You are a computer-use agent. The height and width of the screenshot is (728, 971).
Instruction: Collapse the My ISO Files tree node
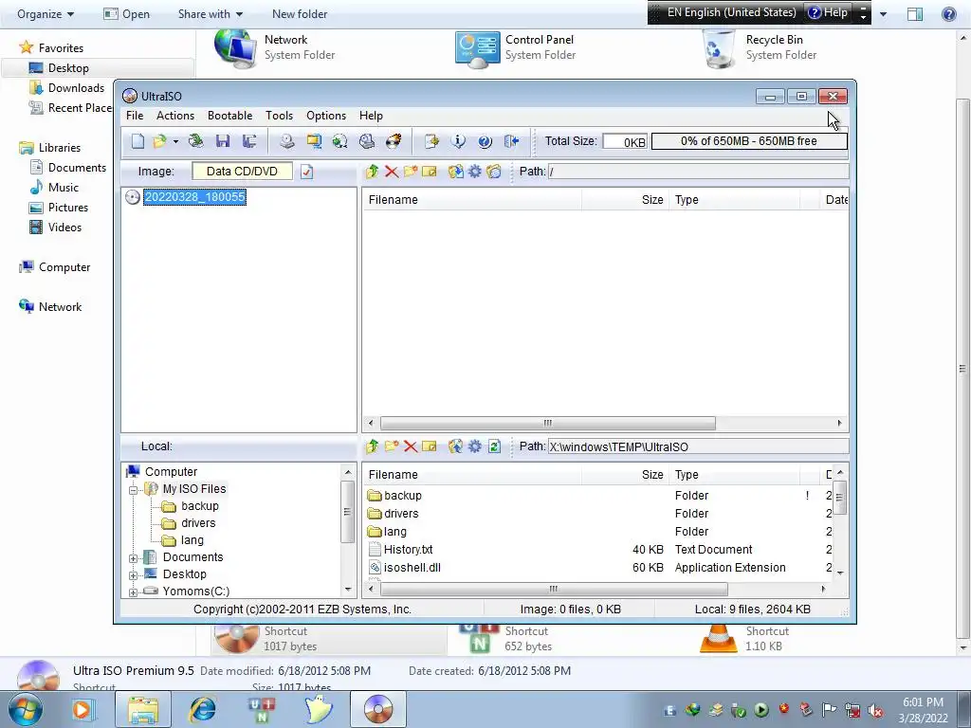coord(133,490)
